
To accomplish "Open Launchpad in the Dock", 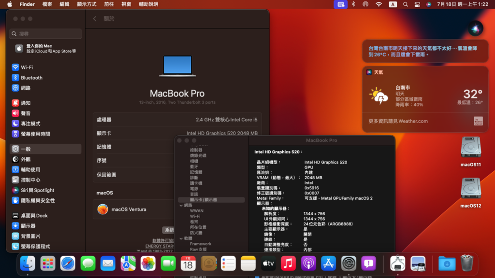I will (x=48, y=263).
